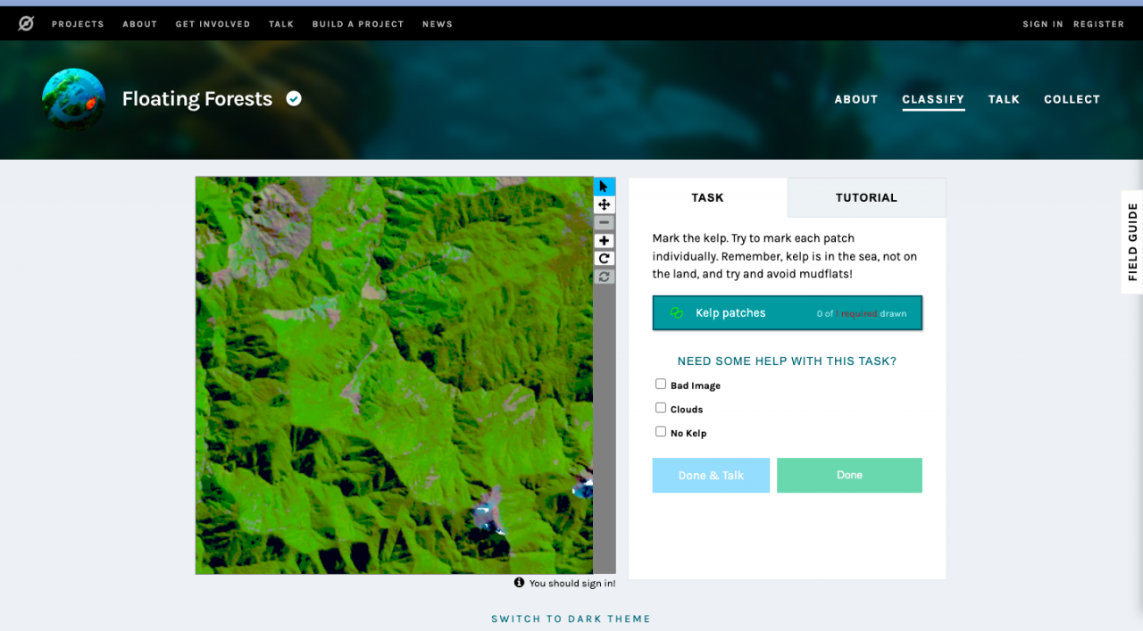Click the Done & Talk button
The image size is (1143, 631).
click(711, 476)
